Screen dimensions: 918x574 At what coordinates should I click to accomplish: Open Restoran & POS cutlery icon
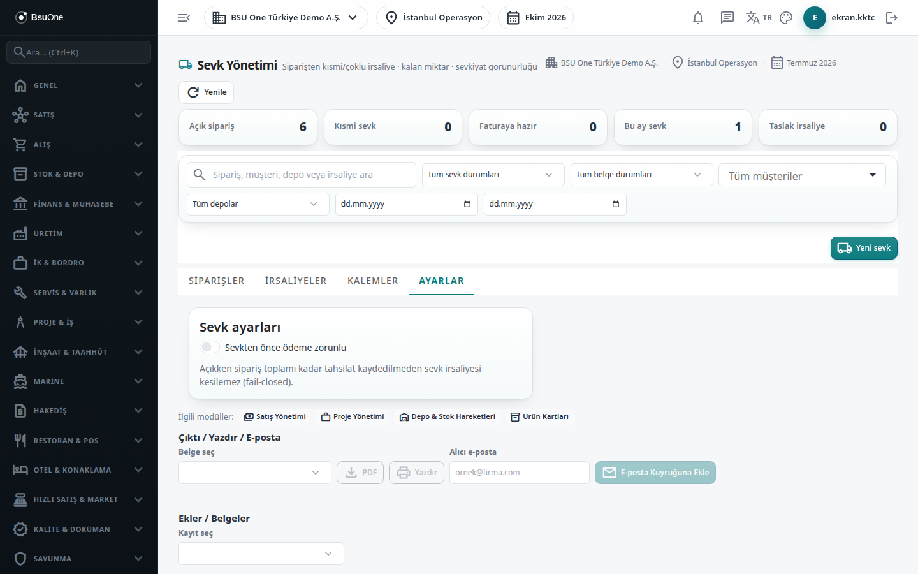tap(20, 441)
